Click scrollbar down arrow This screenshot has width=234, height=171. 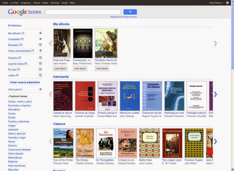[232, 170]
